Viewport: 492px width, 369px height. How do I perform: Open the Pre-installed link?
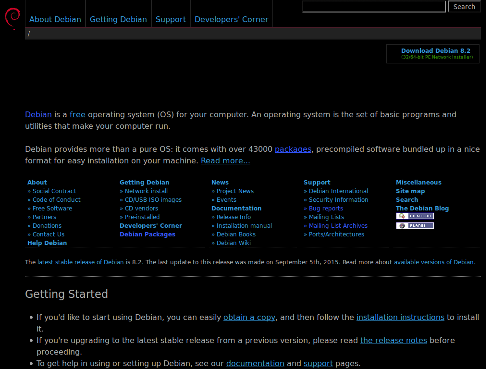coord(142,217)
